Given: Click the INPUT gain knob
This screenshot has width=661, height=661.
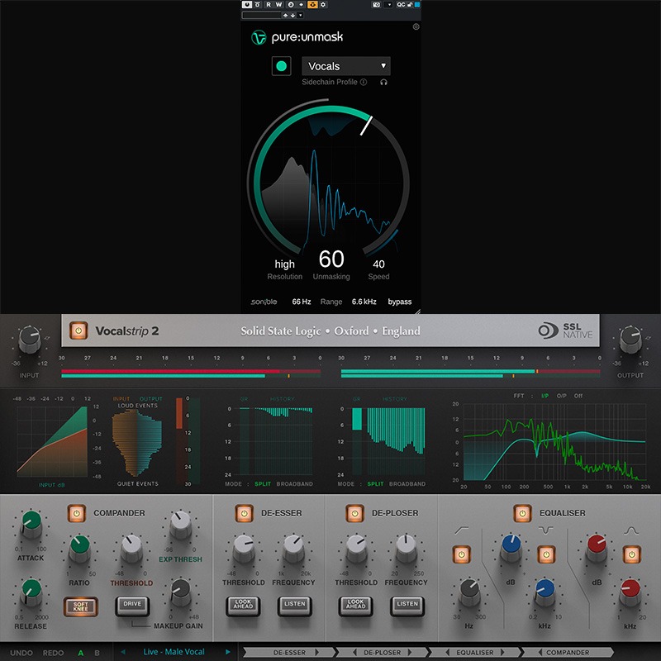Looking at the screenshot, I should click(31, 340).
